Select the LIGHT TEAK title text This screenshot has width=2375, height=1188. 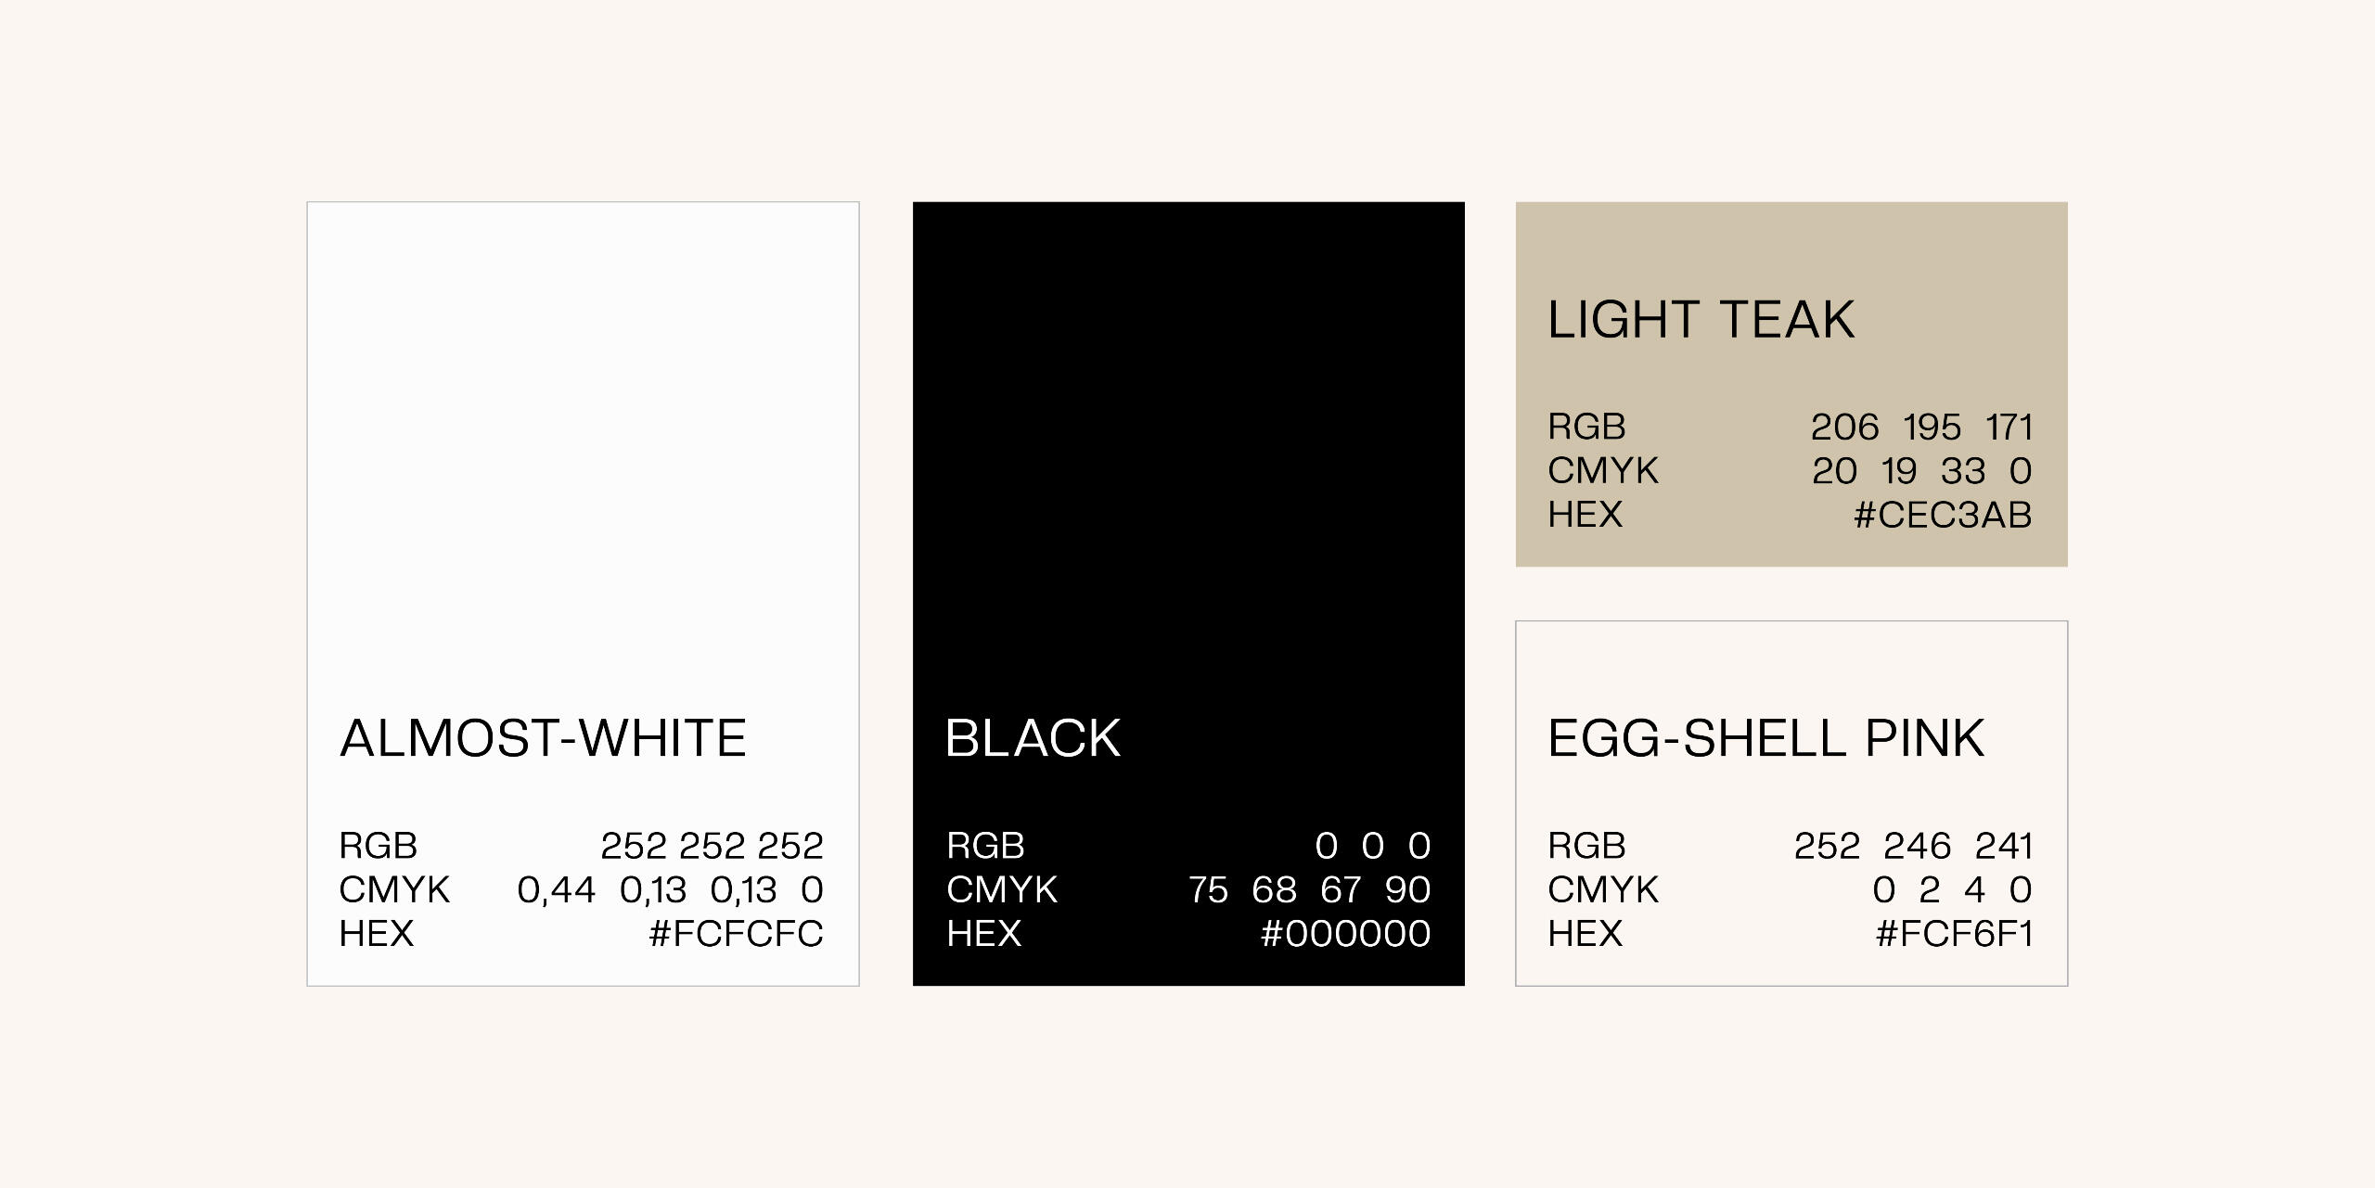tap(1701, 320)
